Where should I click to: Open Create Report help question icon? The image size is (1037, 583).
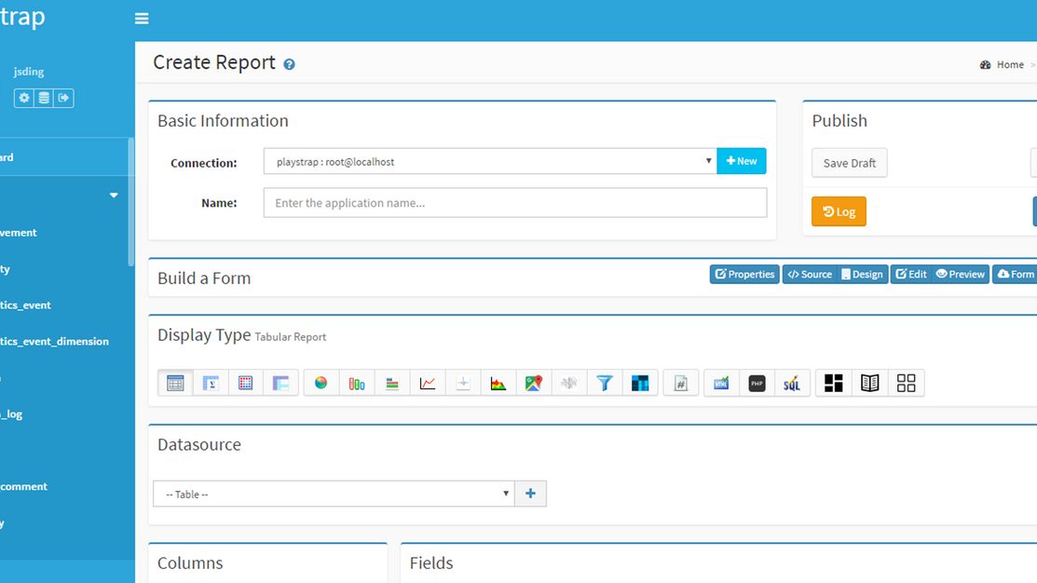289,64
